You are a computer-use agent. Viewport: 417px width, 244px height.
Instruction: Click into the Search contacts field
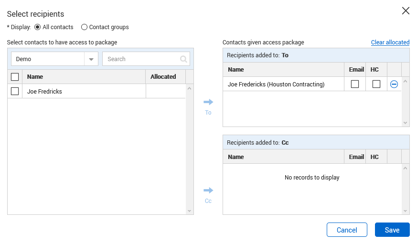[141, 59]
